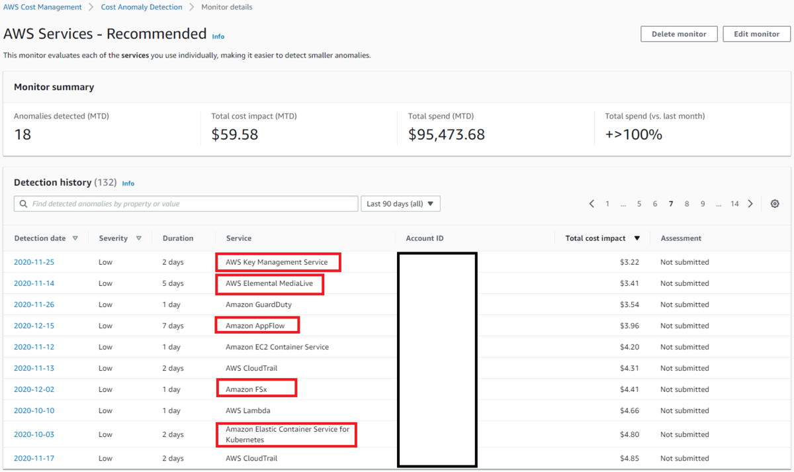Jump to page 1 of results
The height and width of the screenshot is (472, 794).
[607, 204]
